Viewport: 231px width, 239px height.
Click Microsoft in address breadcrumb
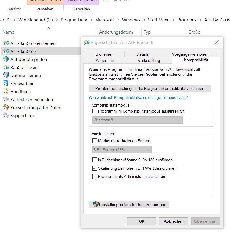[105, 20]
